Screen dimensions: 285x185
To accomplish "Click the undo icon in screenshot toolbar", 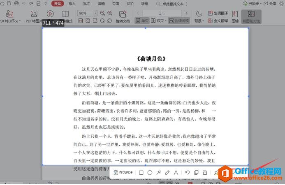I will click(188, 172).
